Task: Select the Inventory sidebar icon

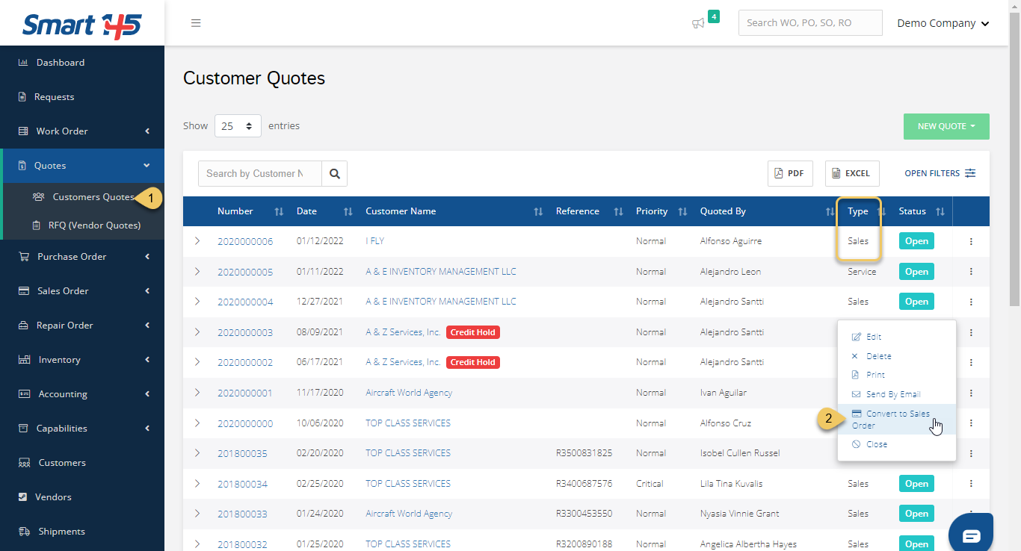Action: click(23, 359)
